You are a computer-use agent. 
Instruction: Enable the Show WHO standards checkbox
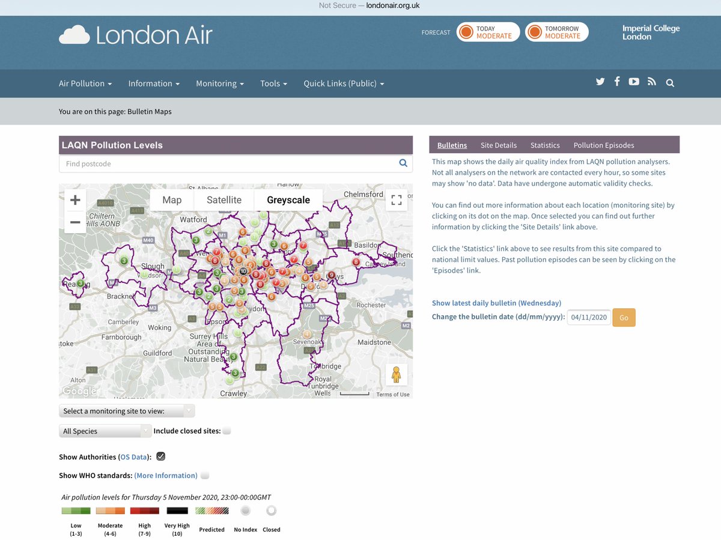[x=205, y=475]
